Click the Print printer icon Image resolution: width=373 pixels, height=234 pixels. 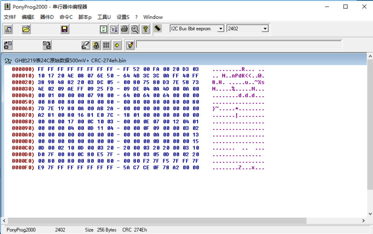click(x=124, y=29)
